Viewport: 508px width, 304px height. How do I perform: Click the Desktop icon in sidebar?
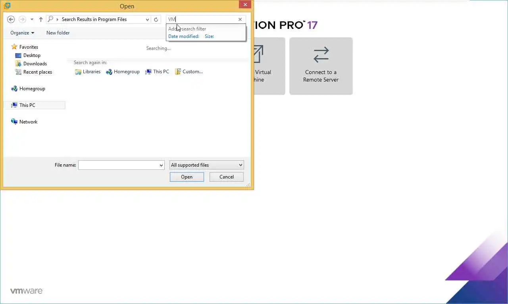18,55
